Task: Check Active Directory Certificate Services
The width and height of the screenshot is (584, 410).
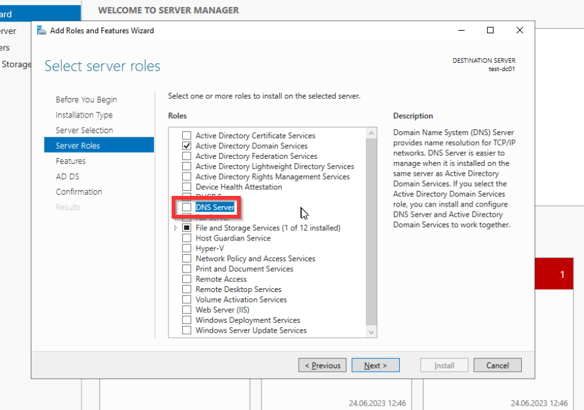Action: pyautogui.click(x=187, y=136)
